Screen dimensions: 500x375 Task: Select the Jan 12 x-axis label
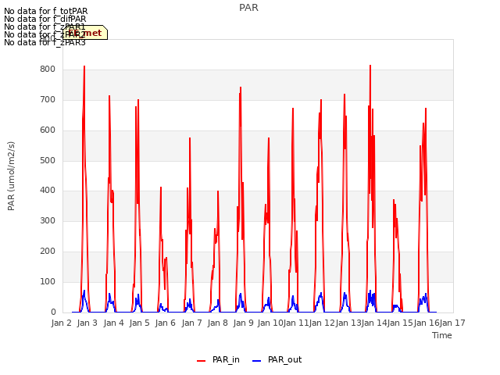click(x=322, y=323)
